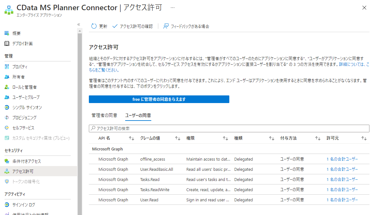Screen dimensions: 372x215
Task: Click the ユーザーとグループ icon
Action: click(x=7, y=97)
